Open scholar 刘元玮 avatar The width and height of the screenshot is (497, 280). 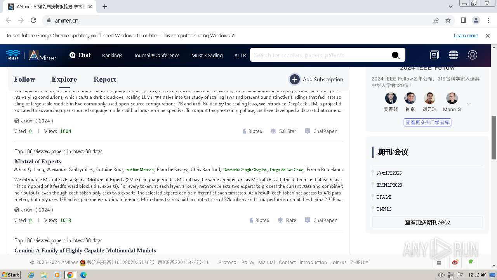(429, 98)
